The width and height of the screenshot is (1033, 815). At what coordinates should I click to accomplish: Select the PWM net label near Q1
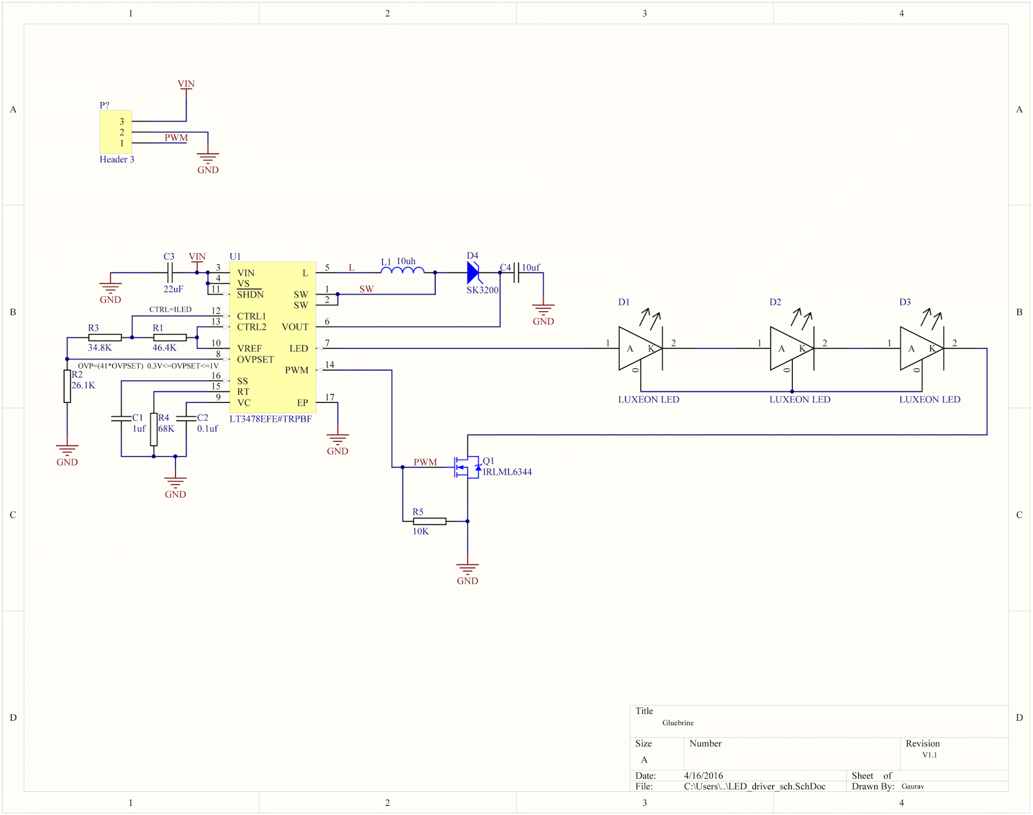(424, 462)
